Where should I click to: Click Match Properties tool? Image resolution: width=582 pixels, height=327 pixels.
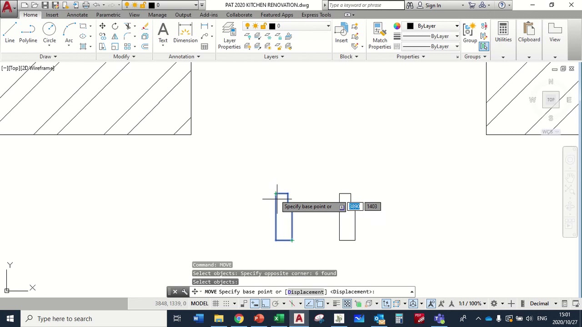pyautogui.click(x=380, y=36)
